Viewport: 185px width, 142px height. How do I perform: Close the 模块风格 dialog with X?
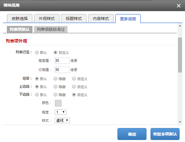(x=179, y=6)
